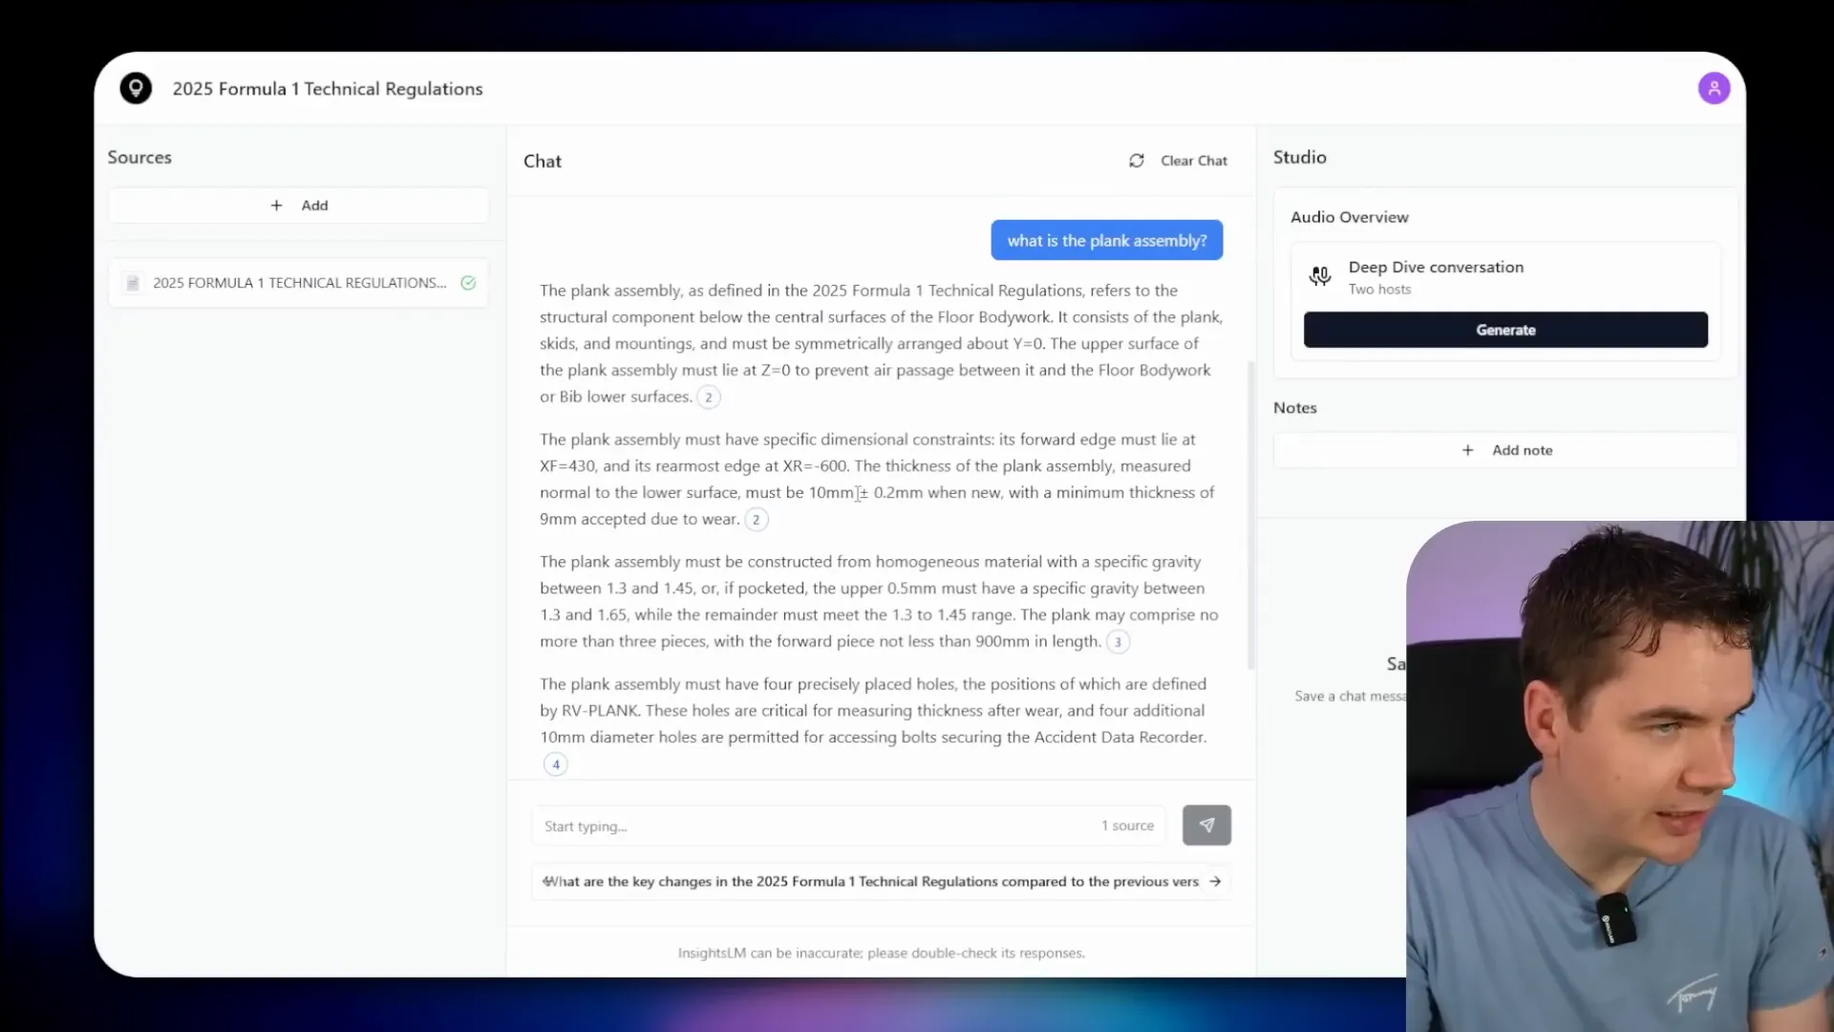Click the arrow on the suggested question
Viewport: 1834px width, 1032px height.
[1215, 881]
